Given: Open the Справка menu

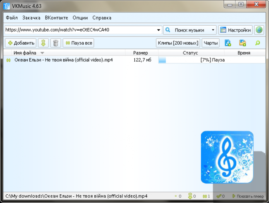Looking at the screenshot, I should point(102,18).
